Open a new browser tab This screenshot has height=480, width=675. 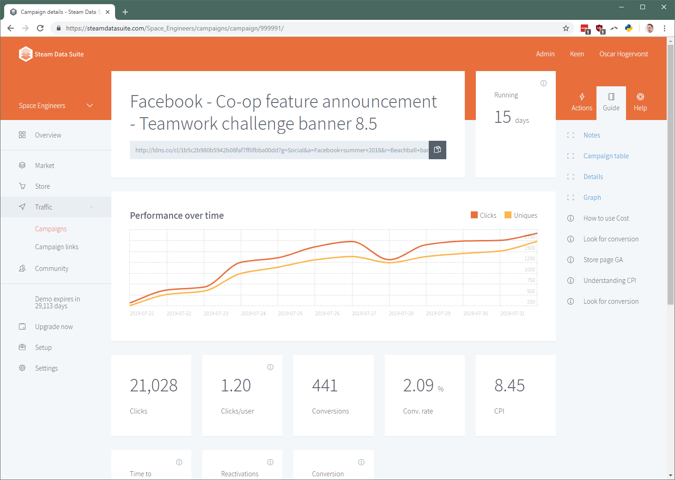(x=125, y=12)
